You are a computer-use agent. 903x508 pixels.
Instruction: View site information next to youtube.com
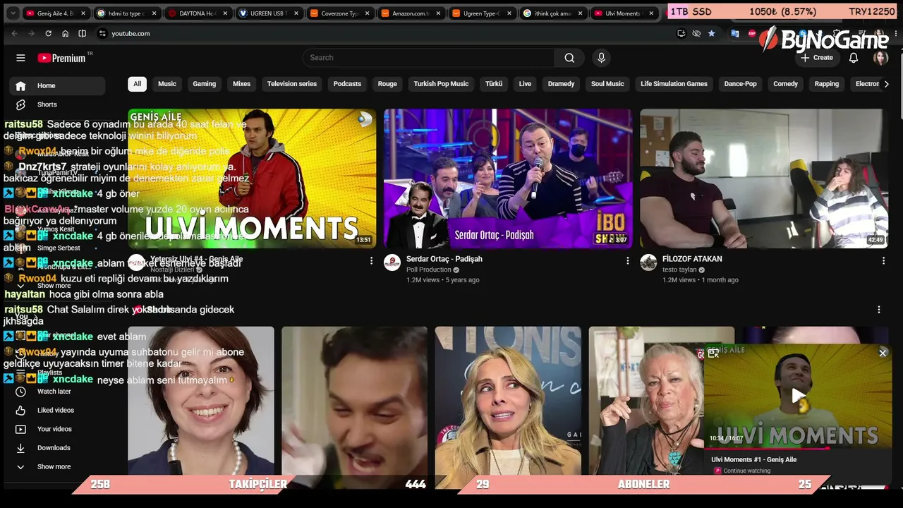(102, 33)
